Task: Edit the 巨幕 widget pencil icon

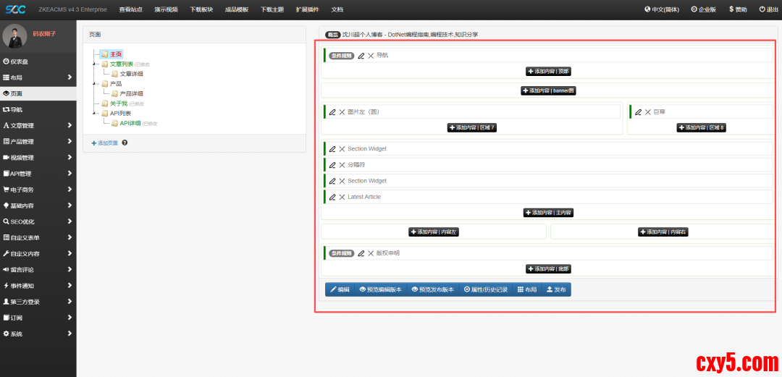Action: 639,112
